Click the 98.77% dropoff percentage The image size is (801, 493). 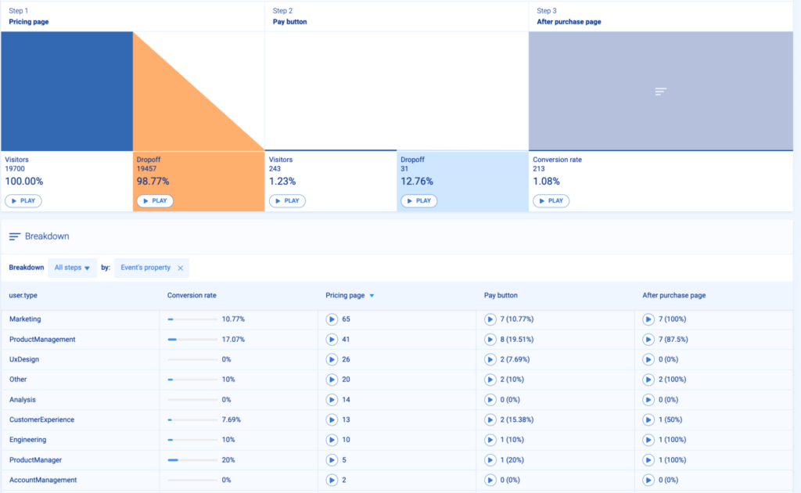pyautogui.click(x=153, y=182)
